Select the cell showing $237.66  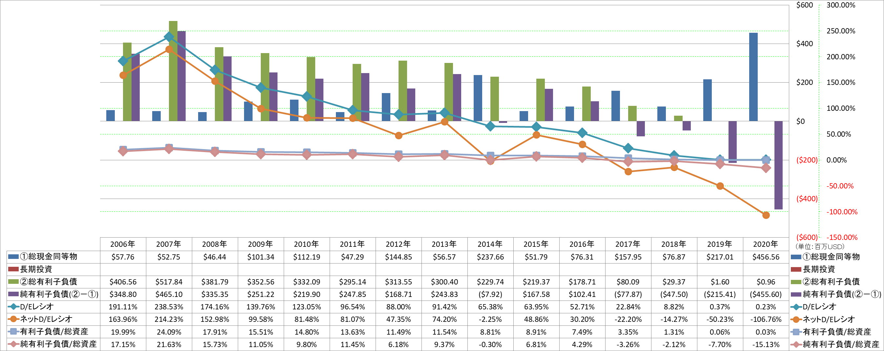point(490,257)
